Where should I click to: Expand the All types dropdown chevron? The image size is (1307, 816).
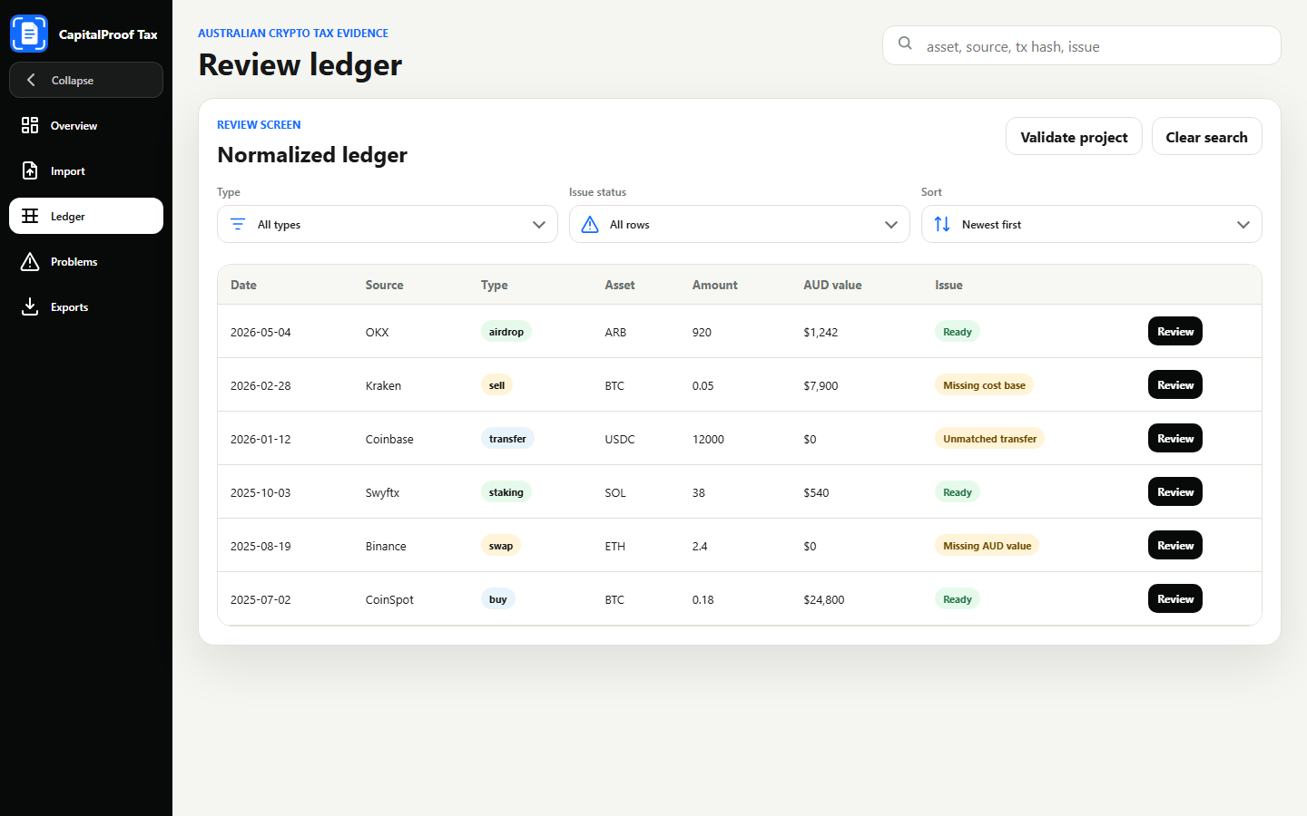[539, 225]
